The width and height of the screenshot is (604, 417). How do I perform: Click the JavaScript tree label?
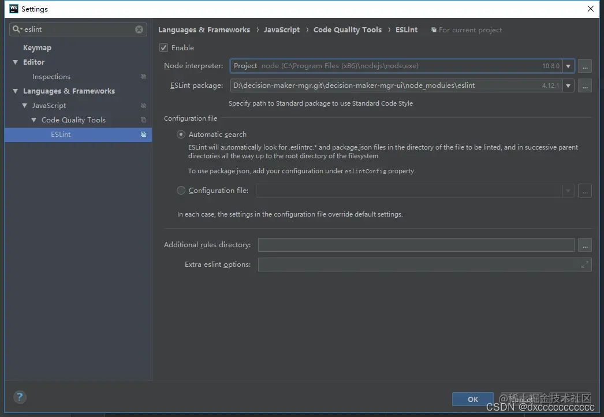[x=49, y=106]
